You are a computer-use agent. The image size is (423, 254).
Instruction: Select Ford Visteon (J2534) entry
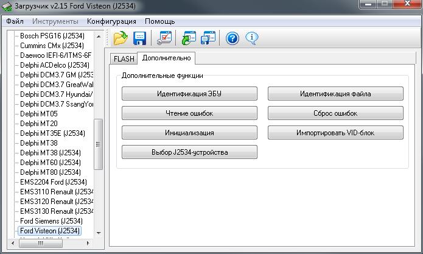[50, 231]
